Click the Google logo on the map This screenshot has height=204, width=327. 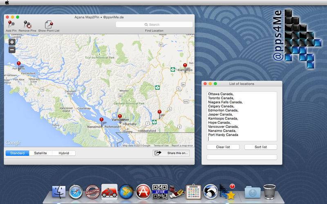coord(13,143)
